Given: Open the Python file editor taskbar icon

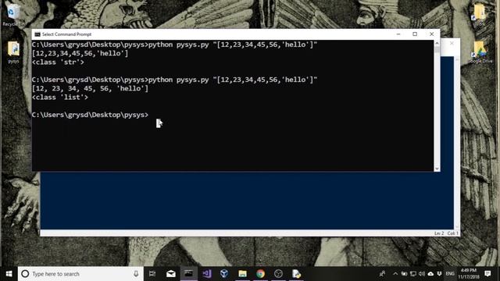Looking at the screenshot, I should tap(296, 274).
